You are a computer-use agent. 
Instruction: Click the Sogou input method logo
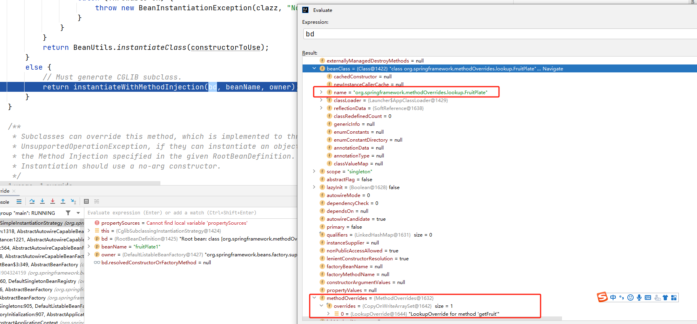(x=602, y=297)
